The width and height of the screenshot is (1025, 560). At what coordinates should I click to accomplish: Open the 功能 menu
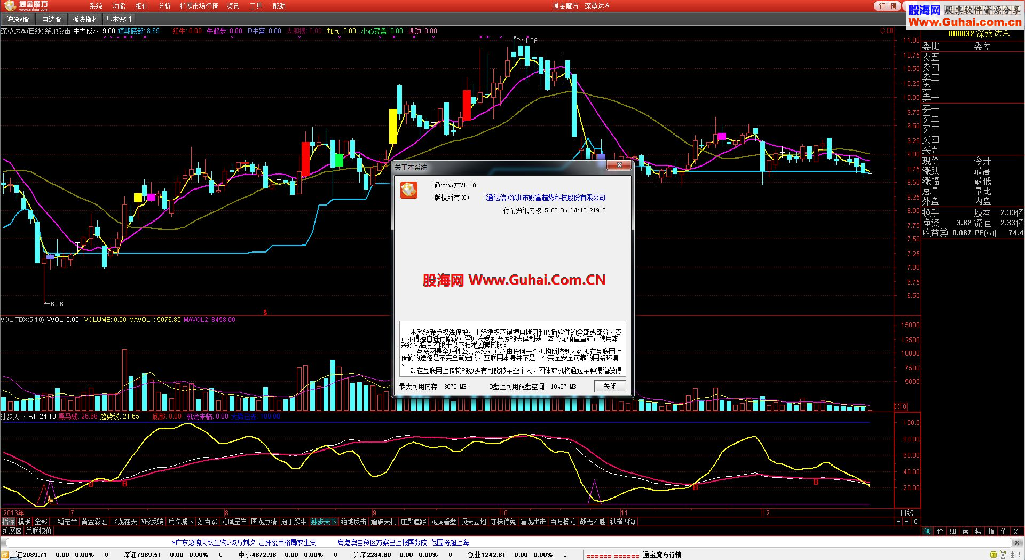click(119, 6)
